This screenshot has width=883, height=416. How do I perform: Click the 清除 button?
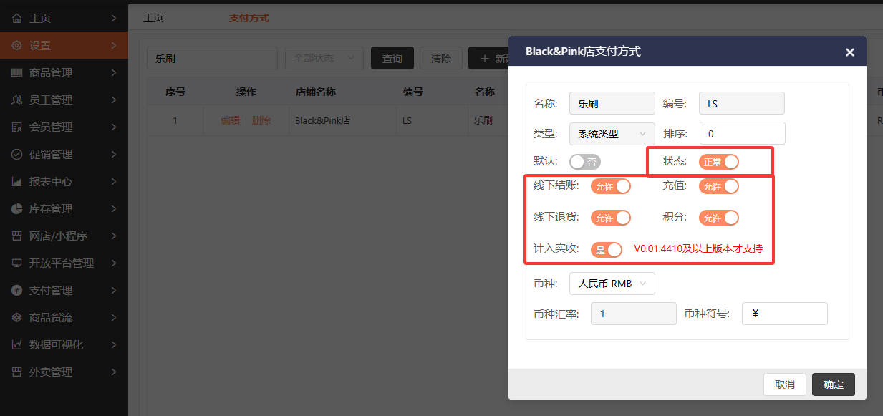click(441, 58)
